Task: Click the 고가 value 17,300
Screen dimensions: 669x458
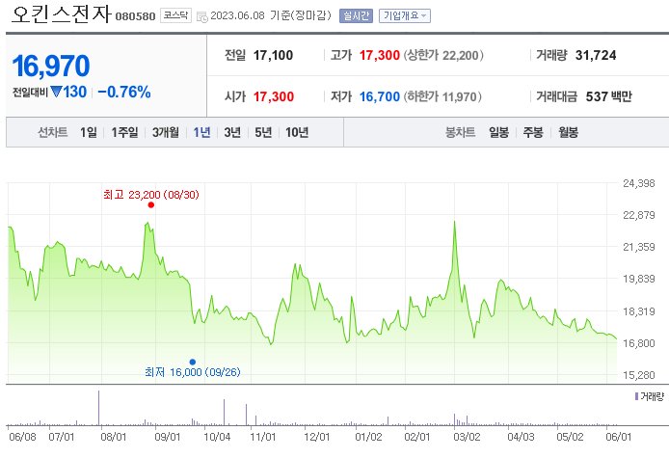Action: point(379,55)
